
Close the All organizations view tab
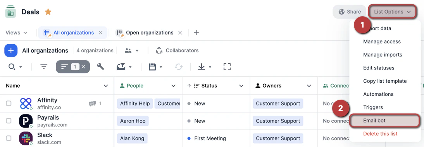tap(101, 33)
